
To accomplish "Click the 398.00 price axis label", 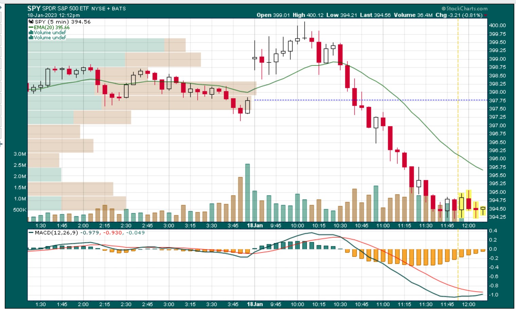I will (x=497, y=92).
